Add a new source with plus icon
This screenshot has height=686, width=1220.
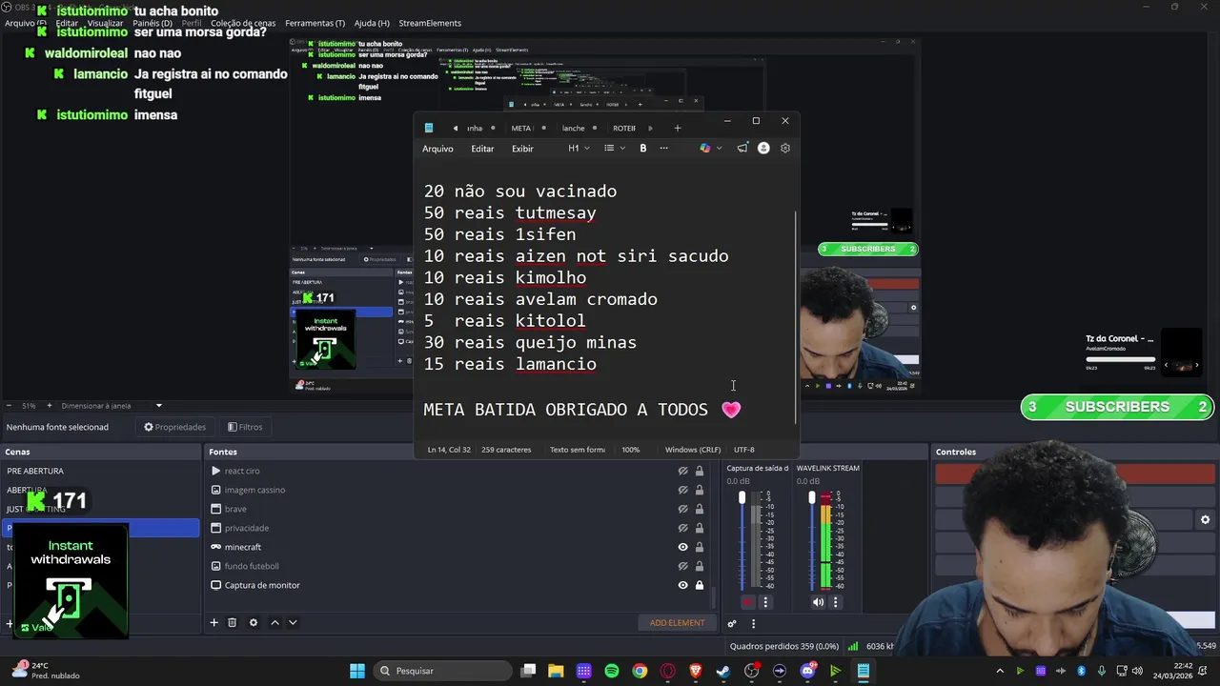[x=213, y=622]
